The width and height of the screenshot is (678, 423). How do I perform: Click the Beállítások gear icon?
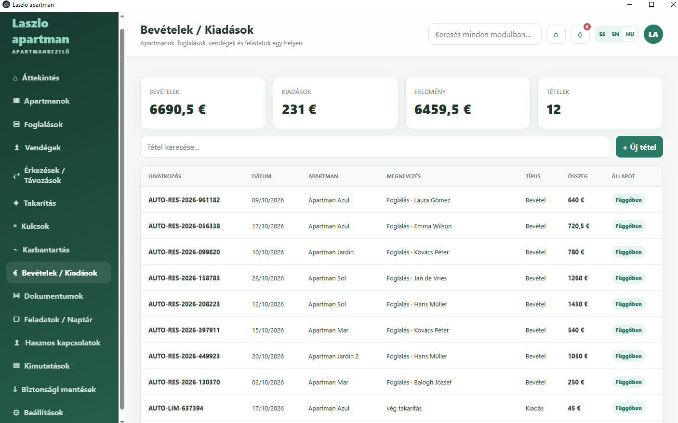click(16, 413)
